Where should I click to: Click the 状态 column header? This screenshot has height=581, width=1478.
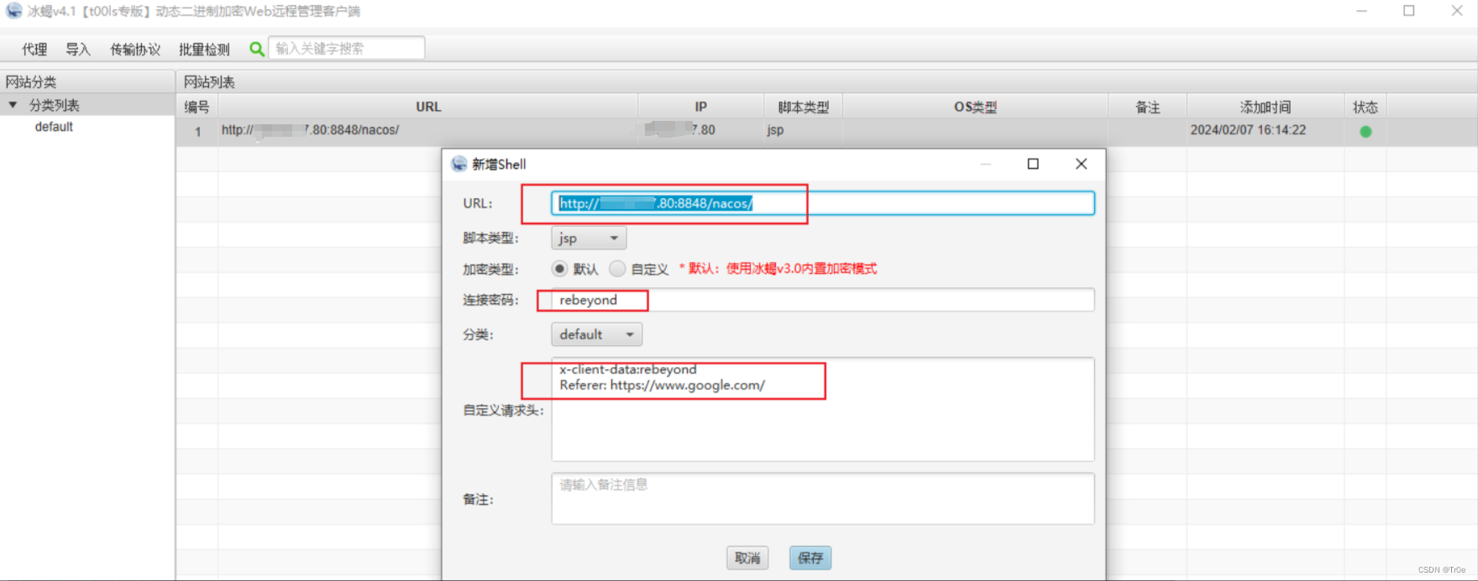(x=1365, y=107)
